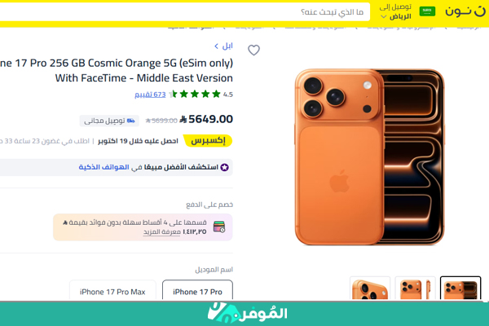
Task: Select the iPhone 17 Pro Max model
Action: [x=112, y=290]
